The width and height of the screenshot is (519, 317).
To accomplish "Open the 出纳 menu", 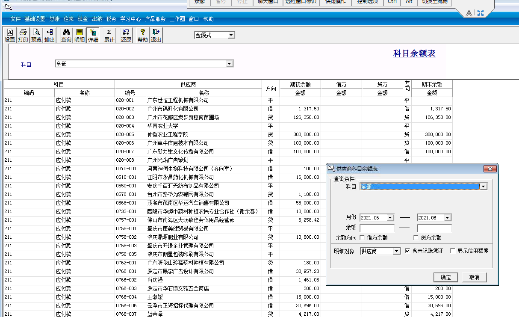I will (97, 19).
